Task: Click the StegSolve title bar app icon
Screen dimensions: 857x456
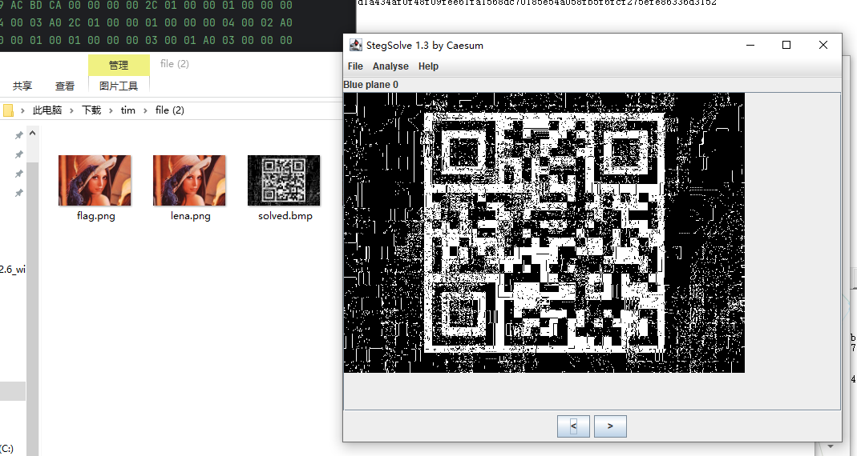Action: [356, 46]
